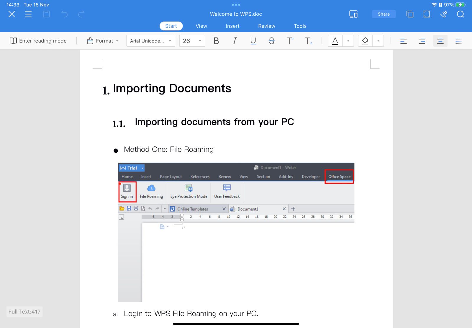
Task: Open the Insert tab
Action: [x=232, y=26]
